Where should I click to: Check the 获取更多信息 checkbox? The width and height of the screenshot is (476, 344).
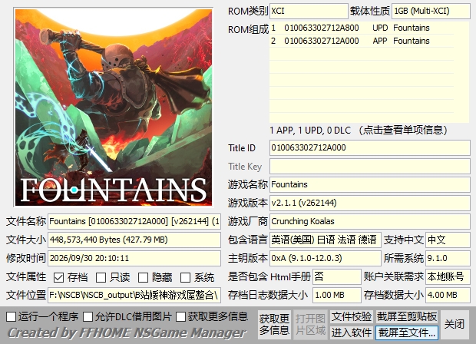pyautogui.click(x=180, y=317)
